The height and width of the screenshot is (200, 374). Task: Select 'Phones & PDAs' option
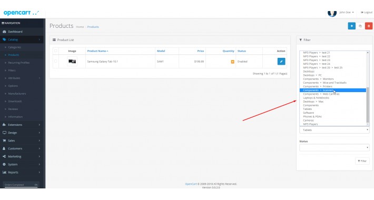[333, 116]
